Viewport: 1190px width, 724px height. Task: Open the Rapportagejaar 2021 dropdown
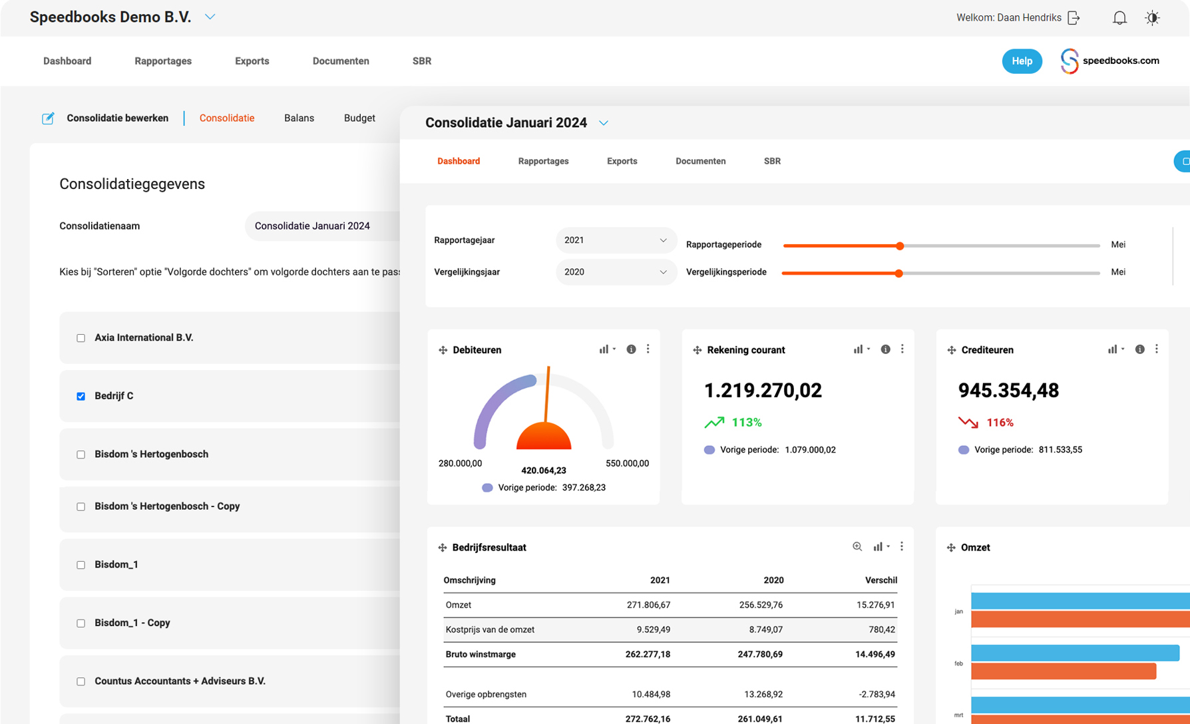pos(616,240)
